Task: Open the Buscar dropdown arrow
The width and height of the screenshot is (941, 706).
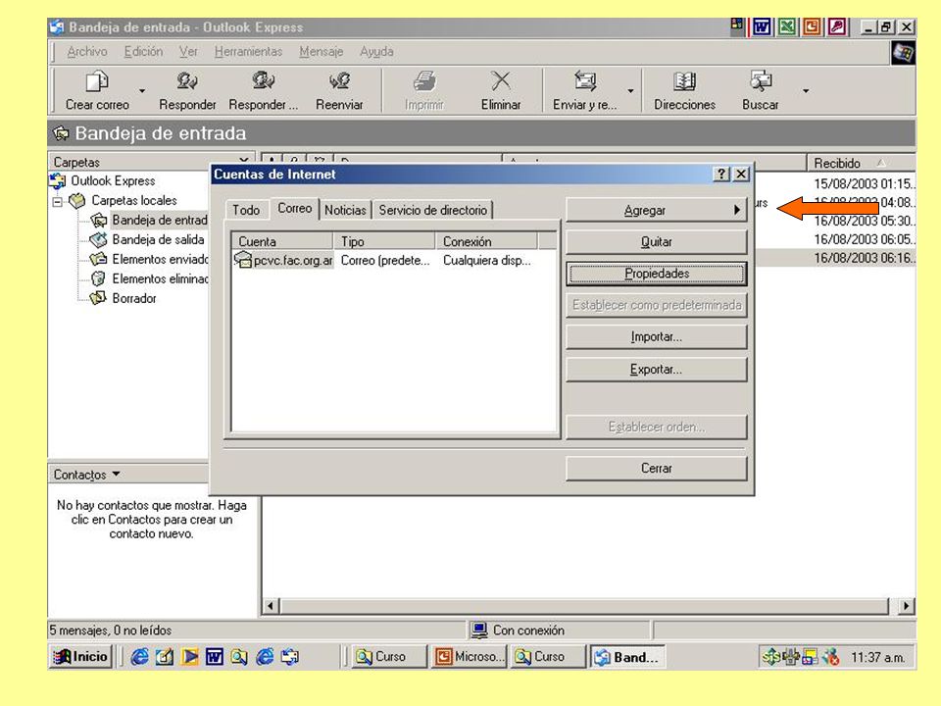Action: click(x=806, y=90)
